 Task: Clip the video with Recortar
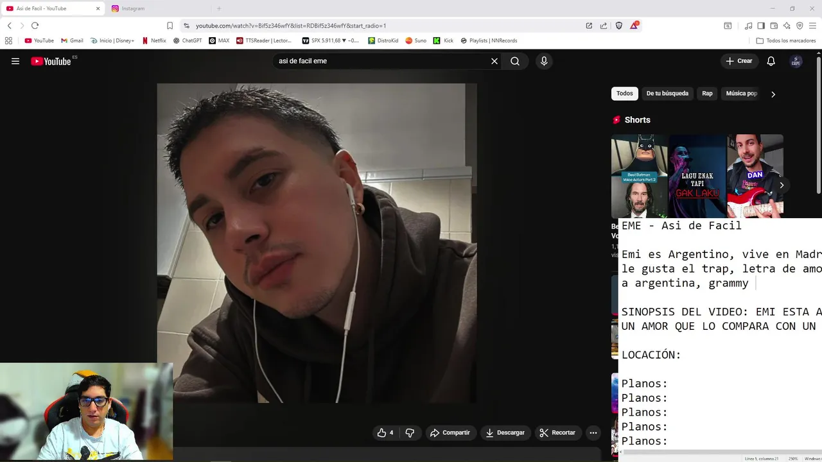[557, 432]
